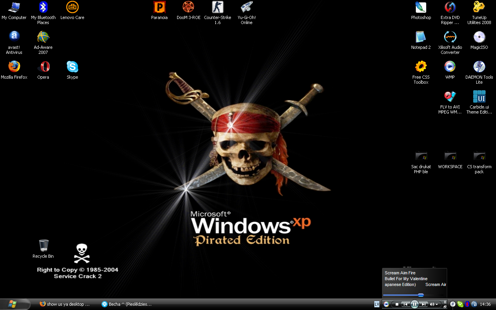Launch Xilisoft Audio Converter
Image resolution: width=496 pixels, height=310 pixels.
point(450,43)
